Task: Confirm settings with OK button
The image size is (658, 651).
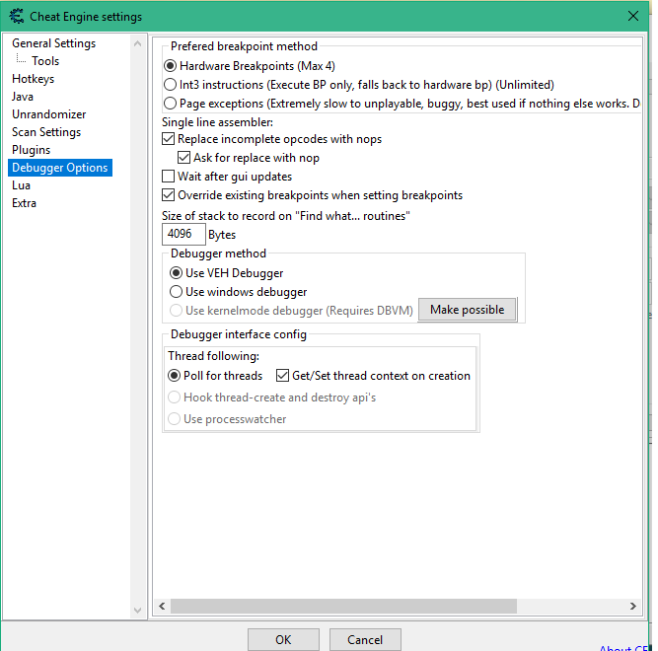Action: 283,639
